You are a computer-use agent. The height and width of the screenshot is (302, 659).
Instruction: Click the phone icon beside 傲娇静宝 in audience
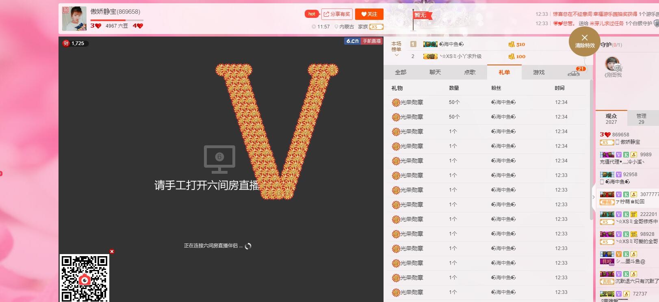617,142
